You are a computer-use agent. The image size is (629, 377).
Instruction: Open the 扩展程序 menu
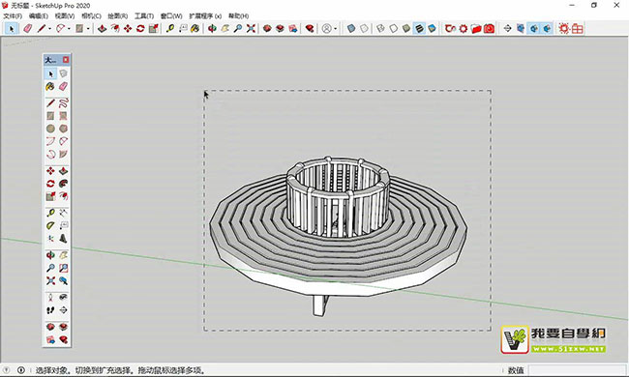[205, 16]
